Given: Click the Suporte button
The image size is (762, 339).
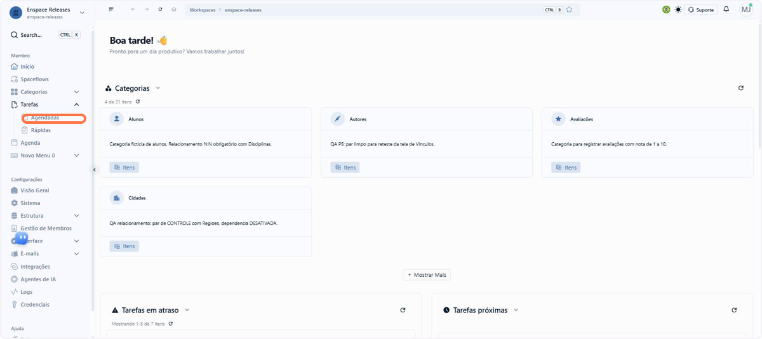Looking at the screenshot, I should click(x=700, y=10).
